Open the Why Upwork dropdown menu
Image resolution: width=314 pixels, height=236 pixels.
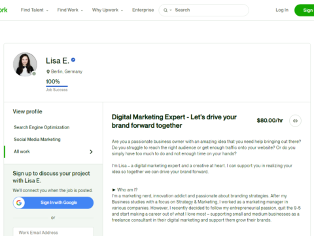(x=107, y=10)
